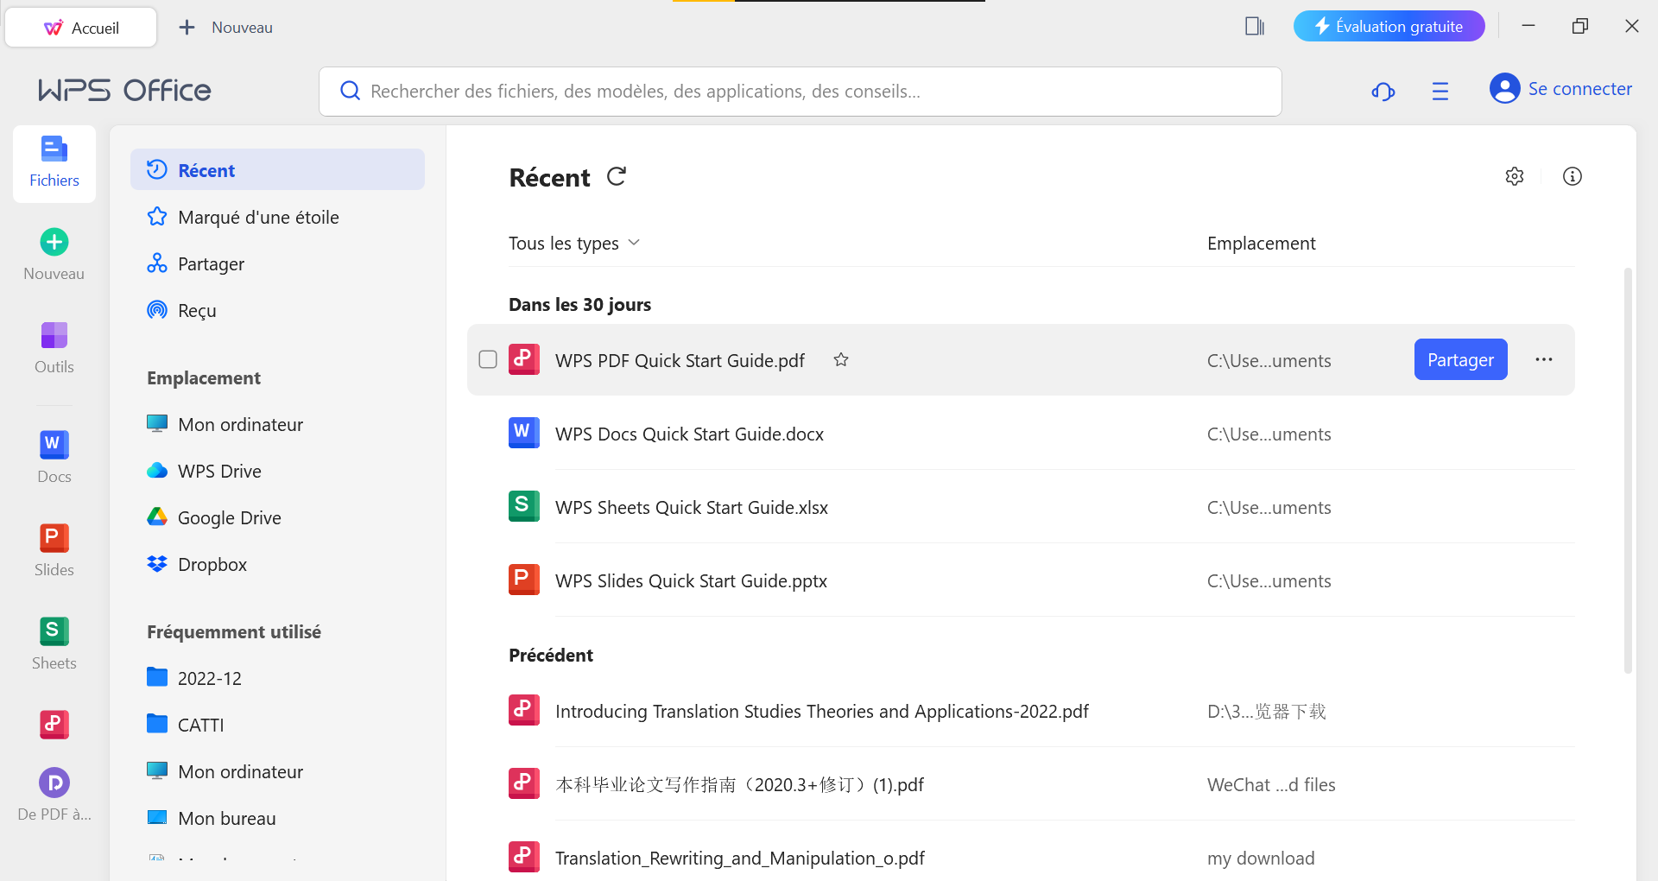Click the search files input field

(800, 91)
